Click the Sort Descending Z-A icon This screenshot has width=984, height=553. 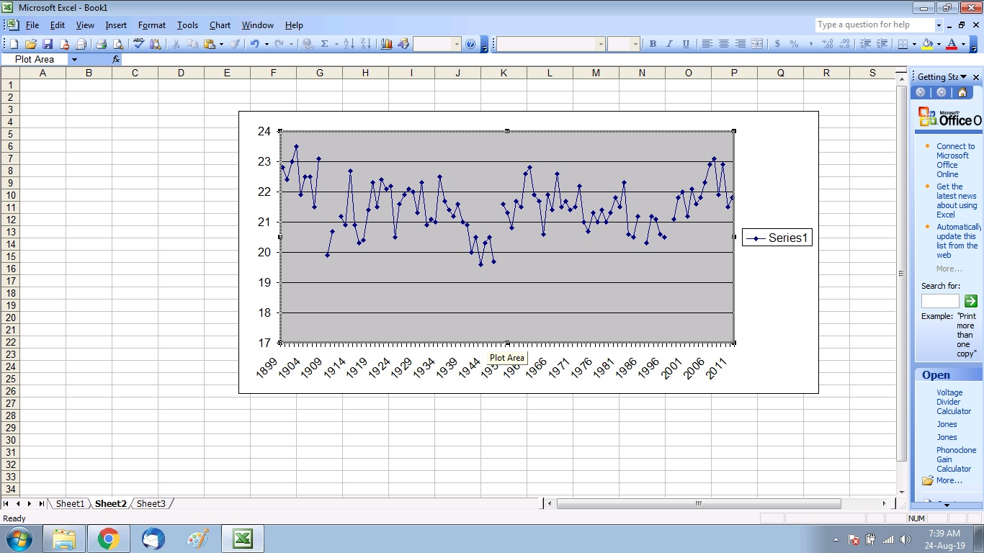click(x=365, y=44)
